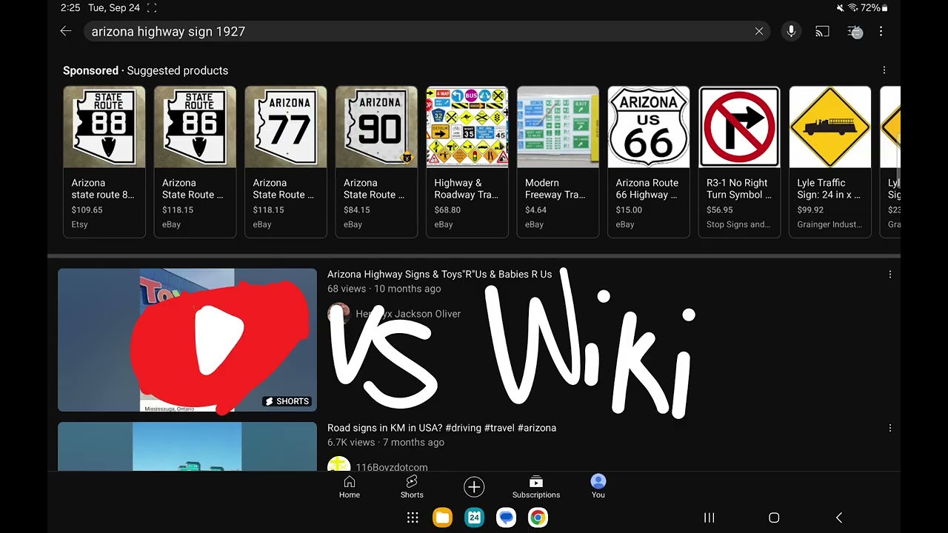Tap the back arrow beside search box

click(x=66, y=31)
